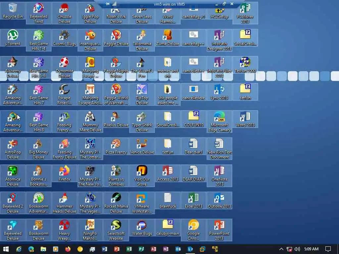
Task: Open File Explorer from the taskbar
Action: (x=43, y=249)
